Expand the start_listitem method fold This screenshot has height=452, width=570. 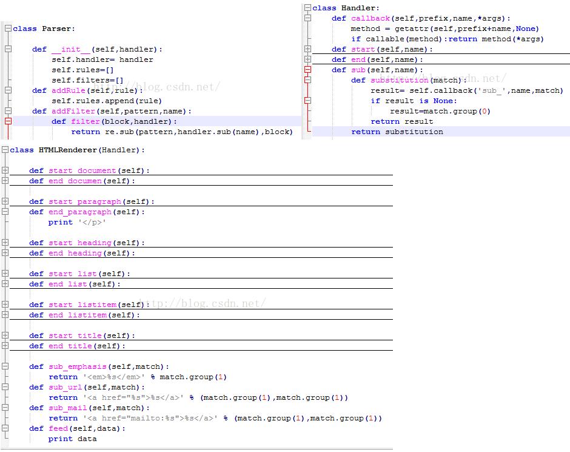coord(5,305)
